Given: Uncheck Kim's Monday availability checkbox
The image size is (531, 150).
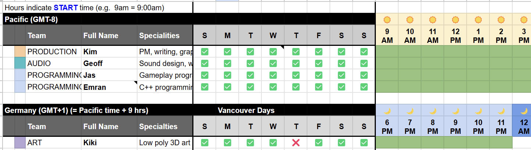Looking at the screenshot, I should (228, 52).
